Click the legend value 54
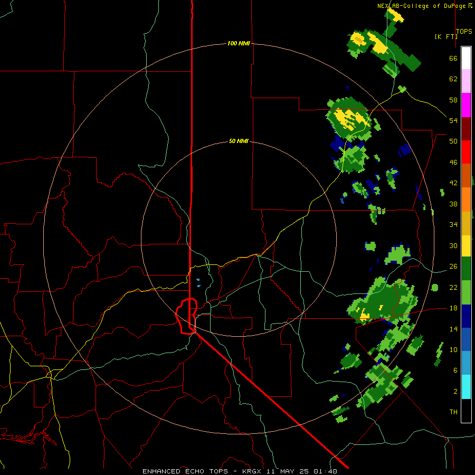This screenshot has width=475, height=475. (453, 120)
